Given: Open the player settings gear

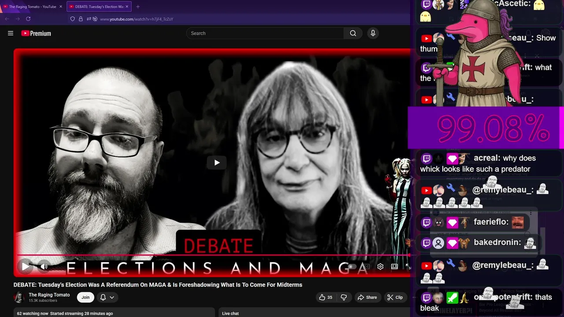Looking at the screenshot, I should [380, 266].
